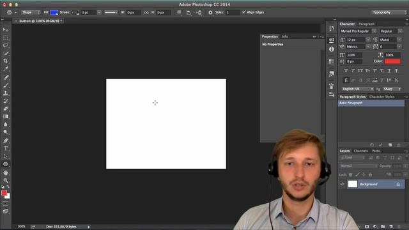Open the Shape mode dropdown

31,12
